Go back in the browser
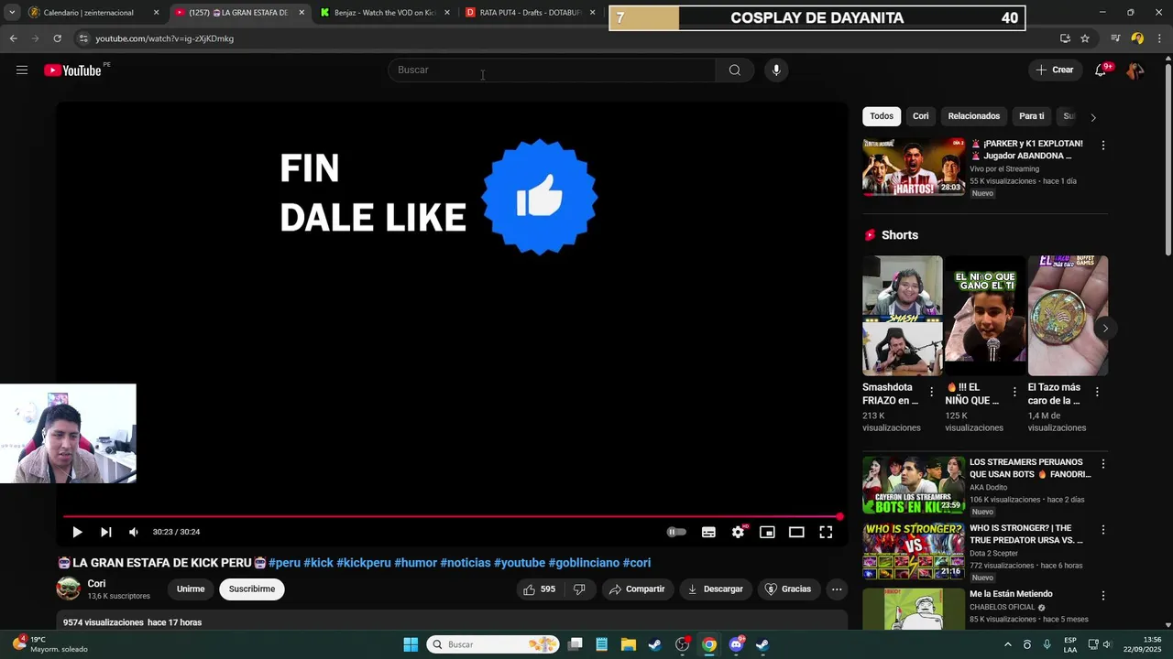This screenshot has height=659, width=1173. tap(13, 38)
